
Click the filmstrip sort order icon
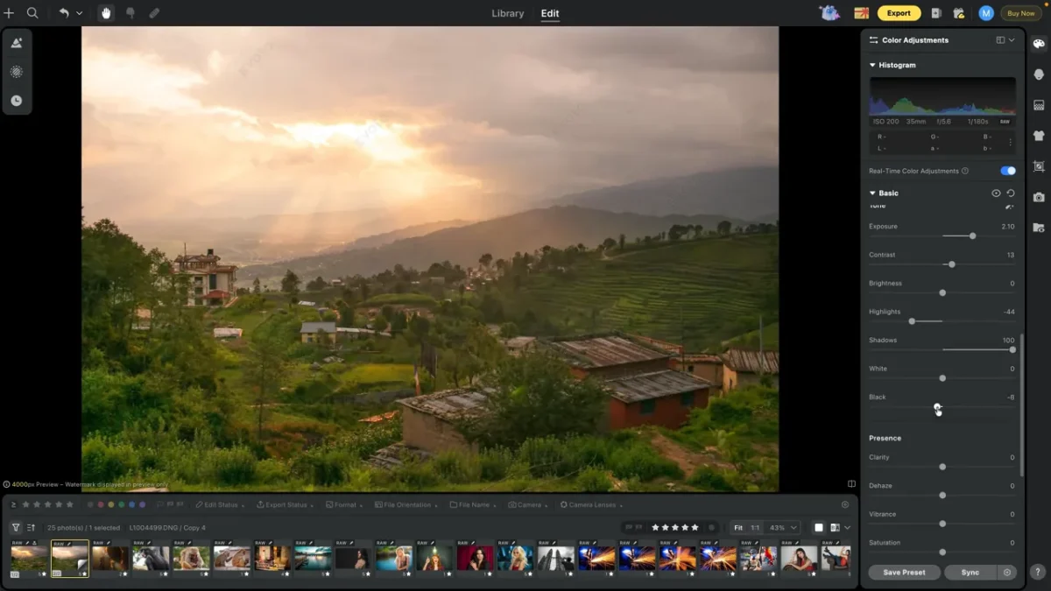32,528
